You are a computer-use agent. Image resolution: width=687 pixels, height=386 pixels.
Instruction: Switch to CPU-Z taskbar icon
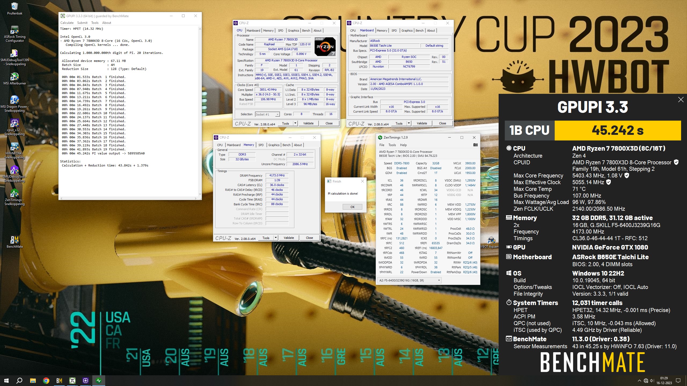85,381
